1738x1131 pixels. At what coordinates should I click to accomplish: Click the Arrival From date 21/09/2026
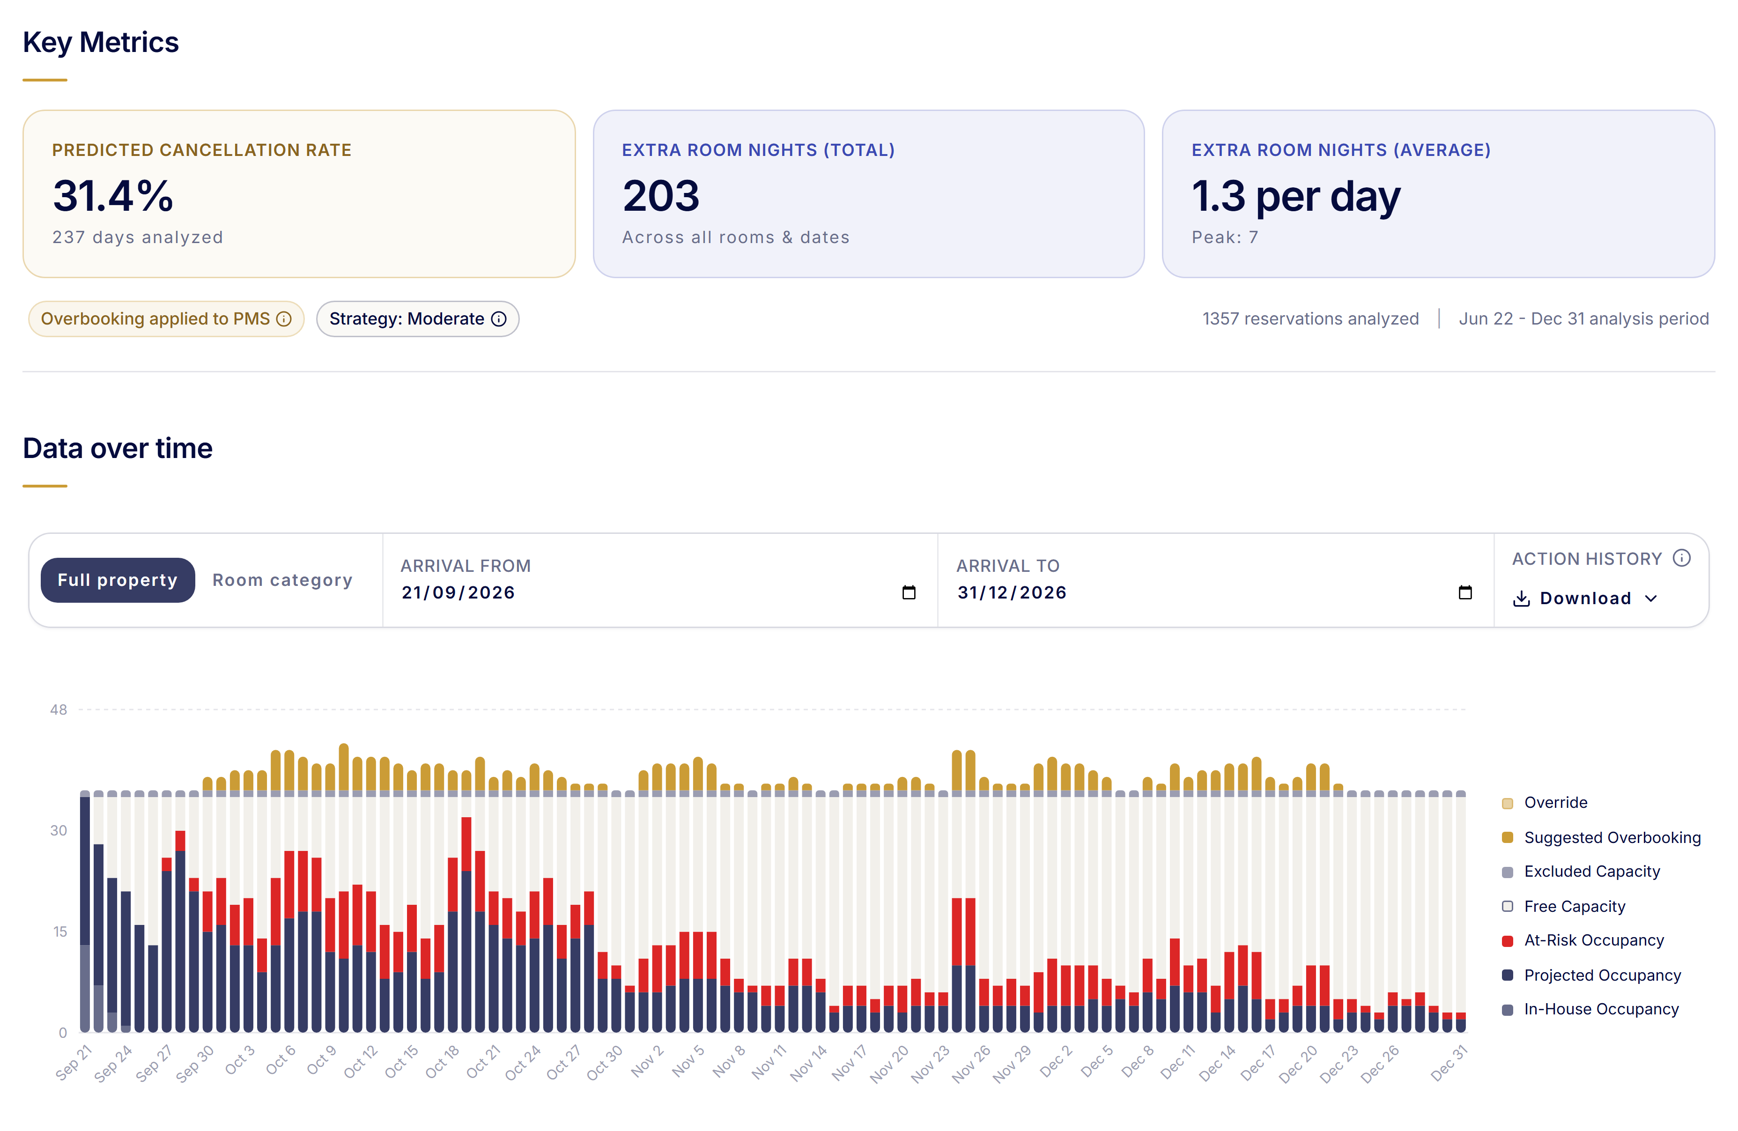[x=459, y=592]
